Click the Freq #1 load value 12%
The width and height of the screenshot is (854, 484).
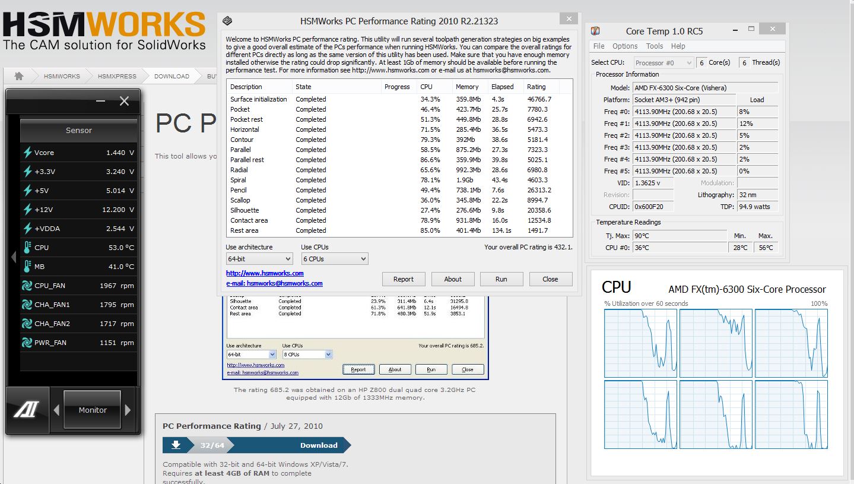757,124
